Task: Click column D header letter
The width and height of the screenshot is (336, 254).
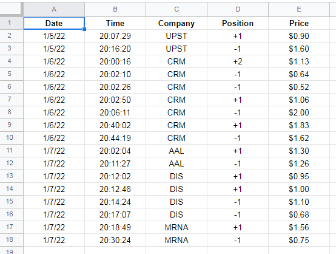Action: 238,9
